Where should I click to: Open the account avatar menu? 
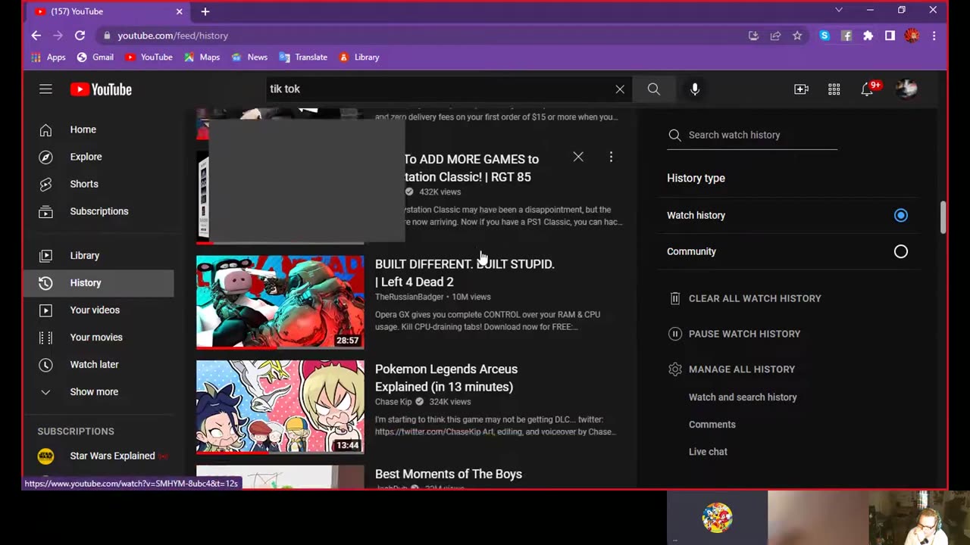(906, 89)
